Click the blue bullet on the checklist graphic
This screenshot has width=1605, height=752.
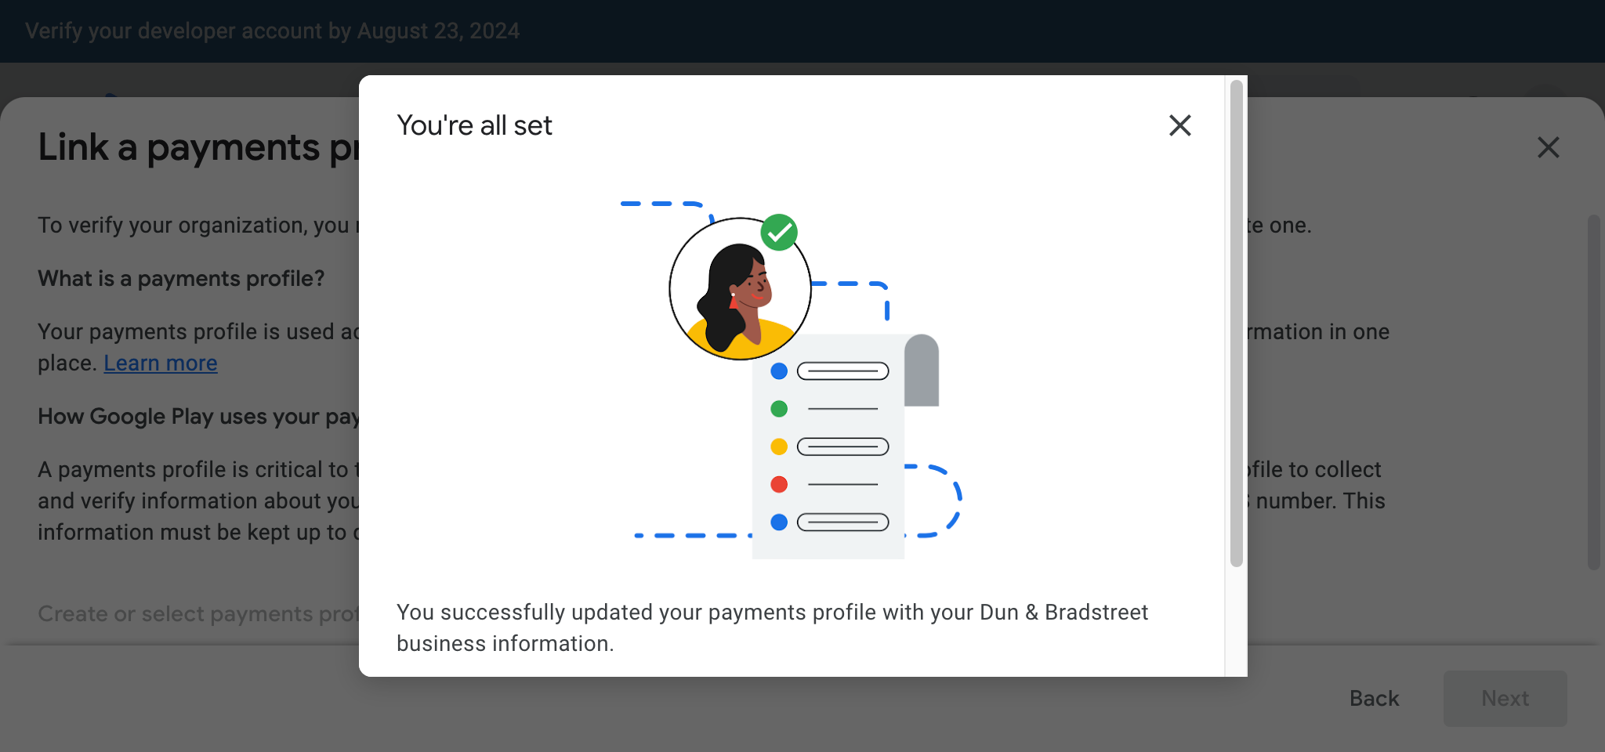(778, 371)
